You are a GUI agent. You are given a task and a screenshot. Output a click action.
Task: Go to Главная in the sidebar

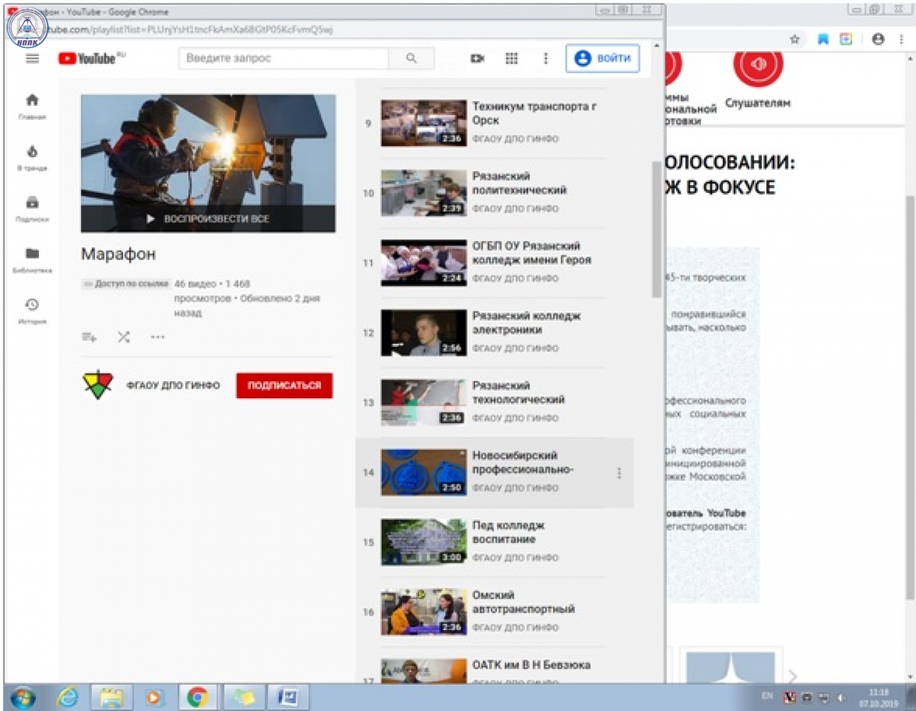(x=32, y=106)
